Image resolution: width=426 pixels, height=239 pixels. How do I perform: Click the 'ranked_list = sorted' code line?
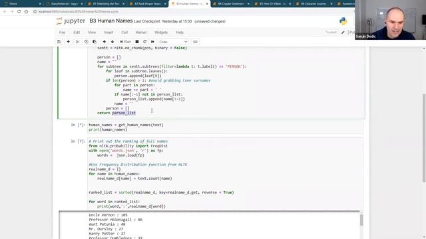(x=161, y=193)
